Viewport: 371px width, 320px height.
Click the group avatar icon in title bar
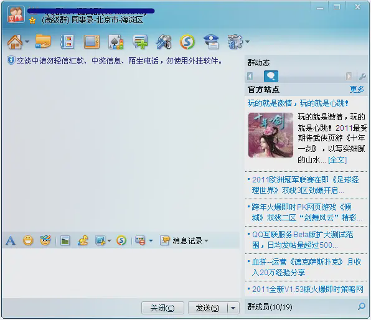pos(16,14)
